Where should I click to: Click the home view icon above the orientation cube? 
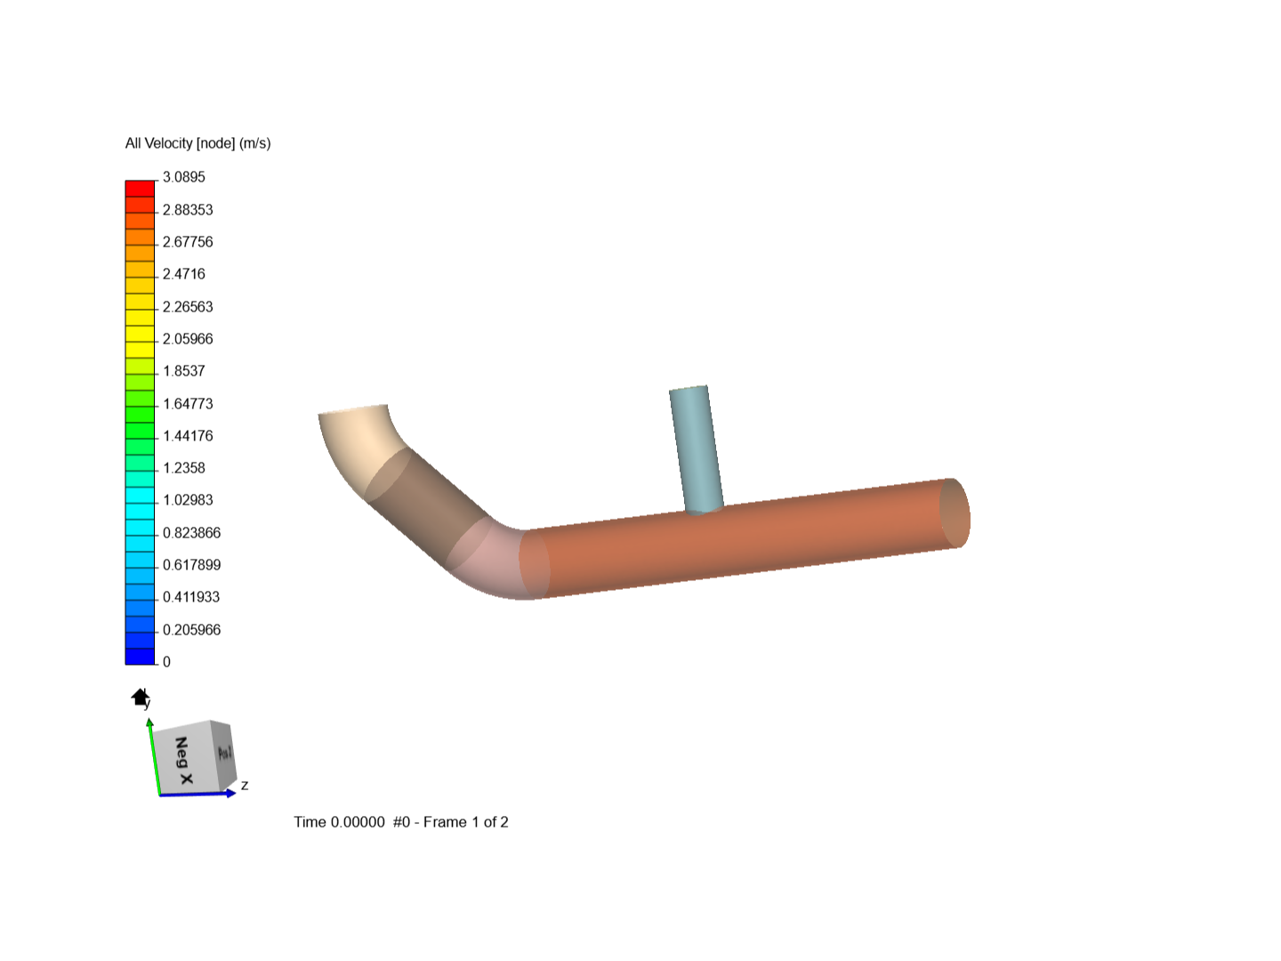(x=140, y=697)
